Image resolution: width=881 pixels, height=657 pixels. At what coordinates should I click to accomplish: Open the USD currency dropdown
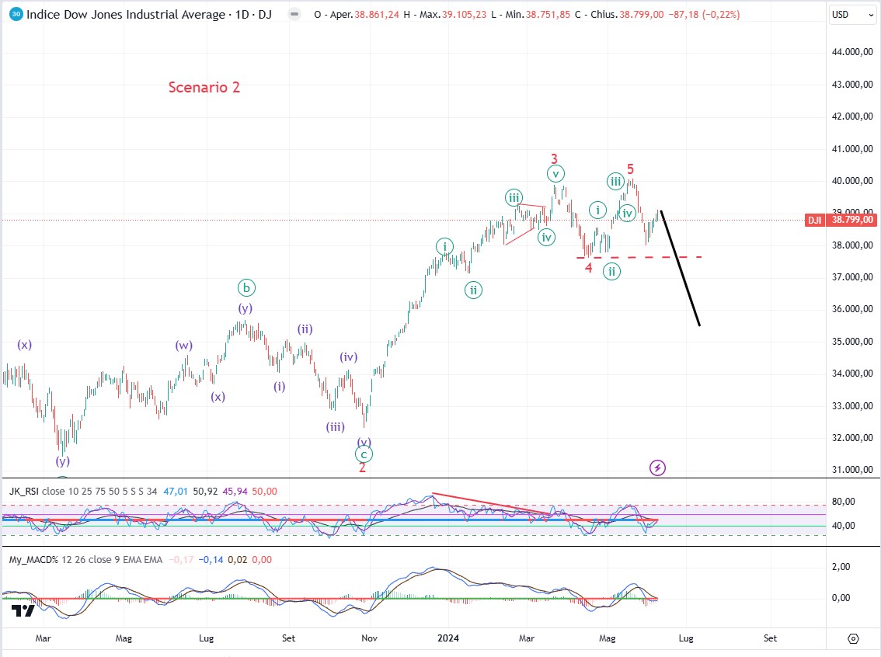tap(852, 15)
